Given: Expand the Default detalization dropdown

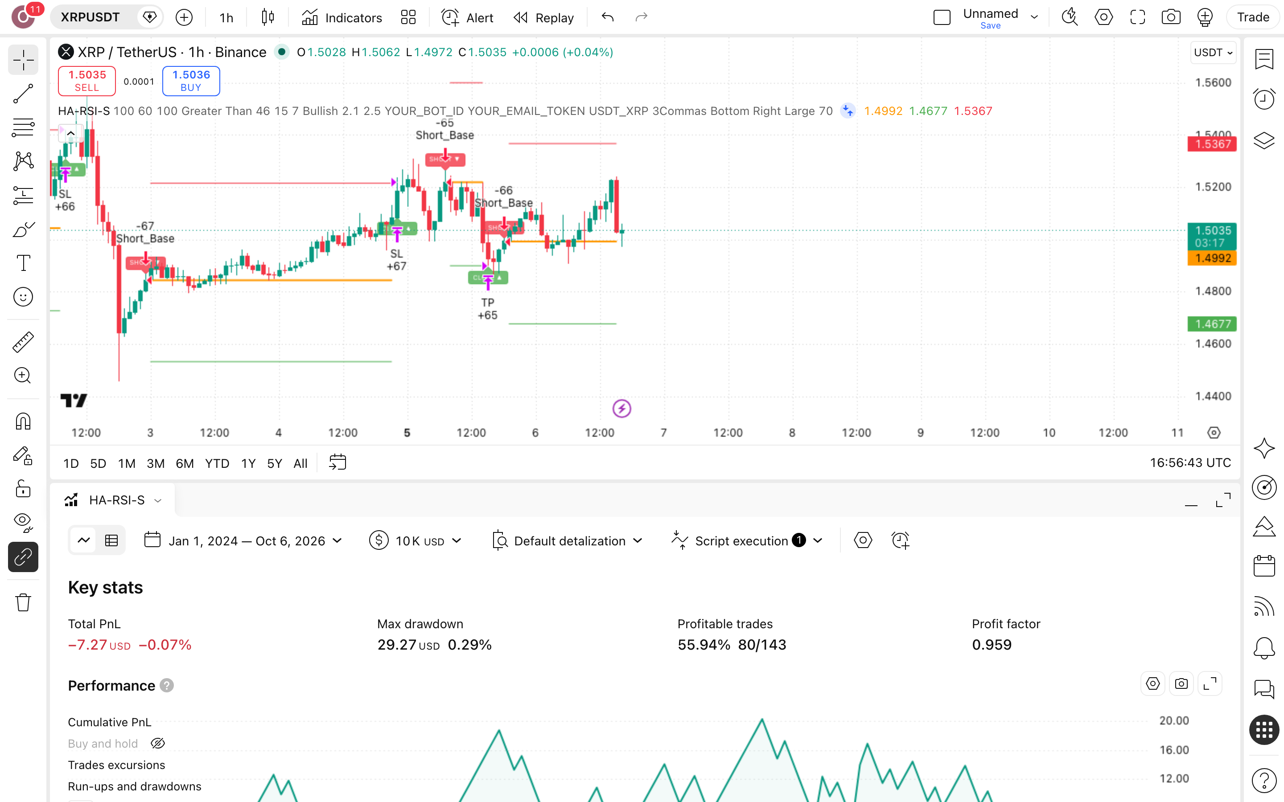Looking at the screenshot, I should tap(567, 540).
